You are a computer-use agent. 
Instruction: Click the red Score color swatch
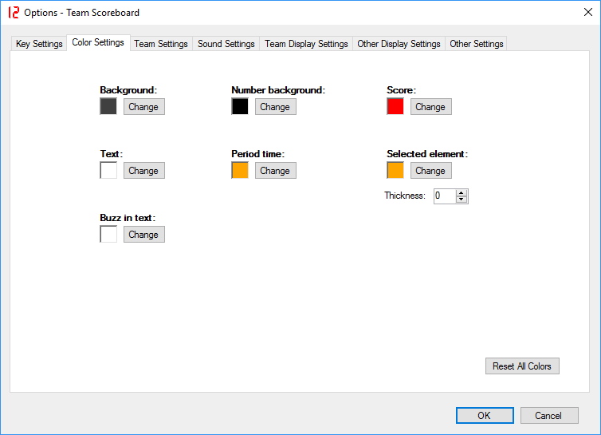pos(395,106)
